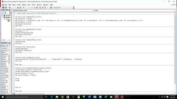The width and height of the screenshot is (177, 99).
Task: Click the View Microsoft Access toolbar icon
Action: pyautogui.click(x=3, y=7)
